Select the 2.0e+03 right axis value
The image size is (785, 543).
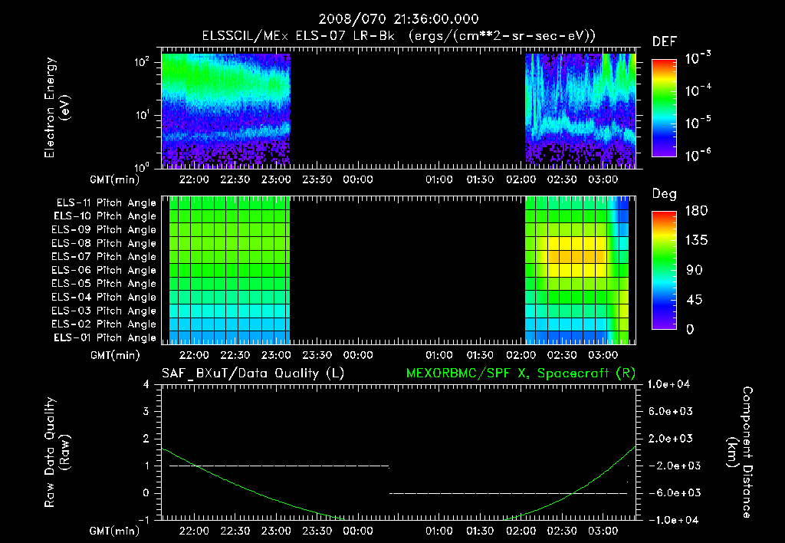click(671, 439)
